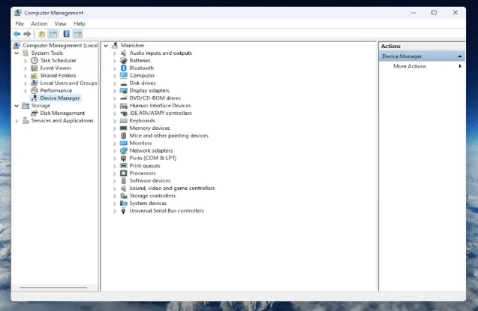Screen dimensions: 478x311
Task: Click the Performance icon in sidebar
Action: (35, 90)
